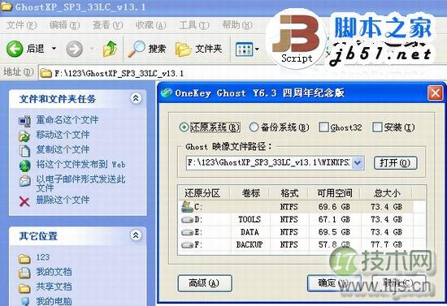Click the publish to Web globe icon
The image size is (447, 306).
pos(25,166)
